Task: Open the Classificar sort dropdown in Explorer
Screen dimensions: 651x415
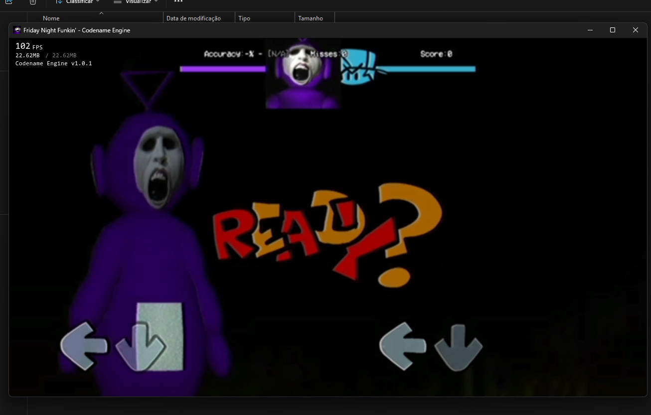Action: click(77, 2)
